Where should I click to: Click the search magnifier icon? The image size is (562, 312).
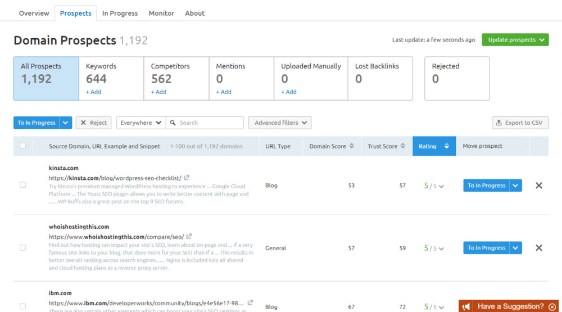[173, 123]
